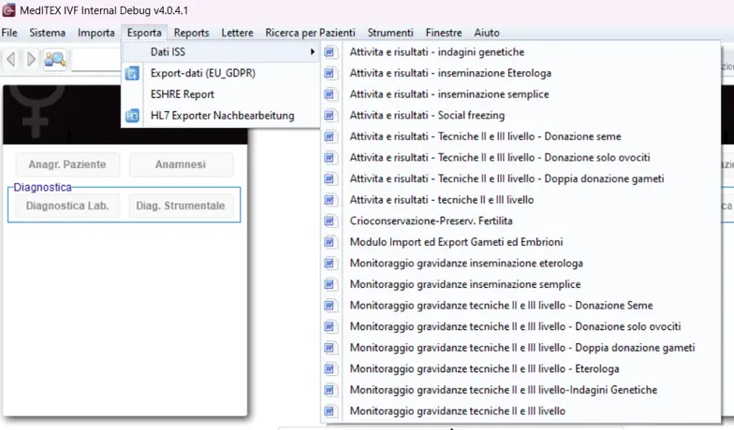The image size is (734, 430).
Task: Click icon beside Monitoraggio gravidanze inseminazione semplice
Action: point(330,284)
